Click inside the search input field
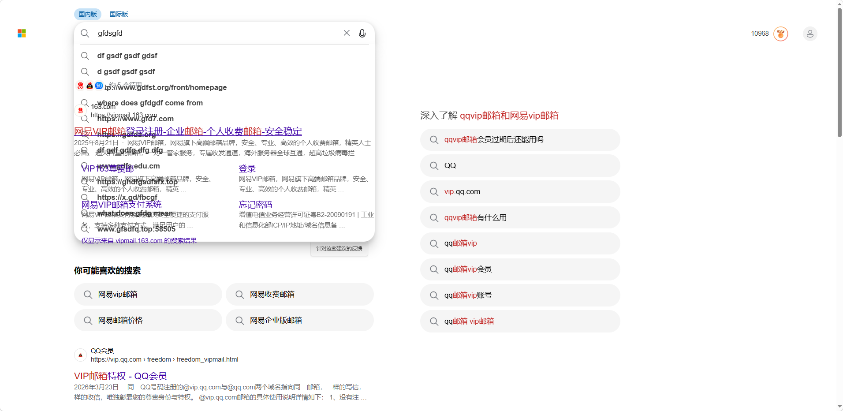The width and height of the screenshot is (843, 411). (x=217, y=34)
